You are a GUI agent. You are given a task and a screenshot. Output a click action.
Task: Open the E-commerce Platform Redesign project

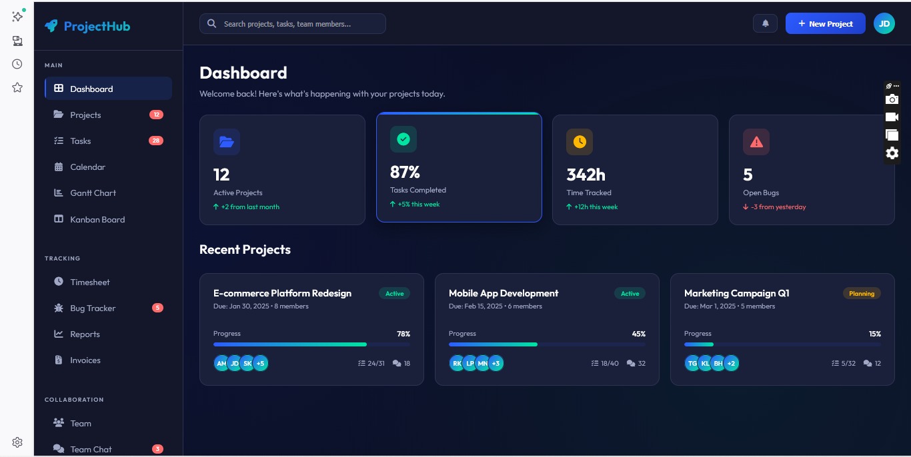point(282,293)
